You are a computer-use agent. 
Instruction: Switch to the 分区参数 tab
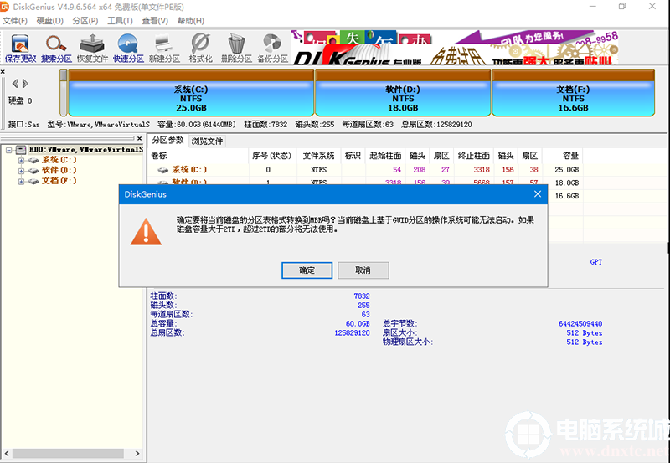pos(168,141)
